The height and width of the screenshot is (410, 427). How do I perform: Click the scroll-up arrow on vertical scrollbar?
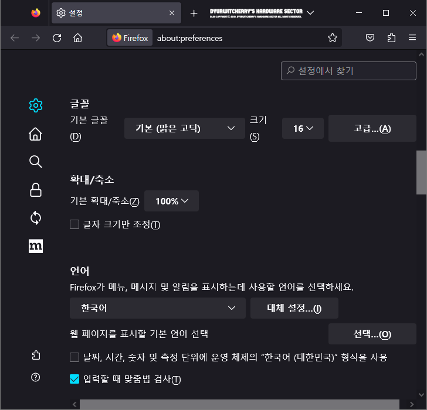click(421, 54)
